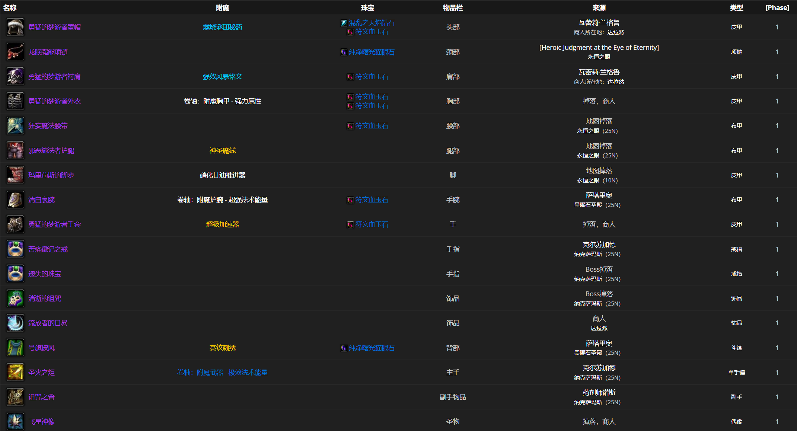Click the 清白裹腕 bracer item icon
797x431 pixels.
coord(15,199)
